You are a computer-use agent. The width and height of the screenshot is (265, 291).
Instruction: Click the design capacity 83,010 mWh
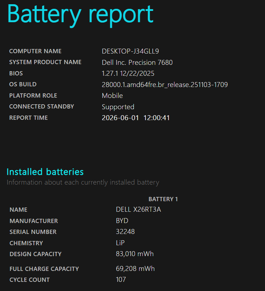click(x=135, y=254)
